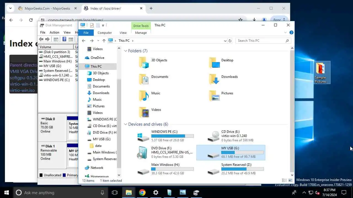Click the 3D Objects folder icon in the main pane
The width and height of the screenshot is (353, 198).
(144, 63)
